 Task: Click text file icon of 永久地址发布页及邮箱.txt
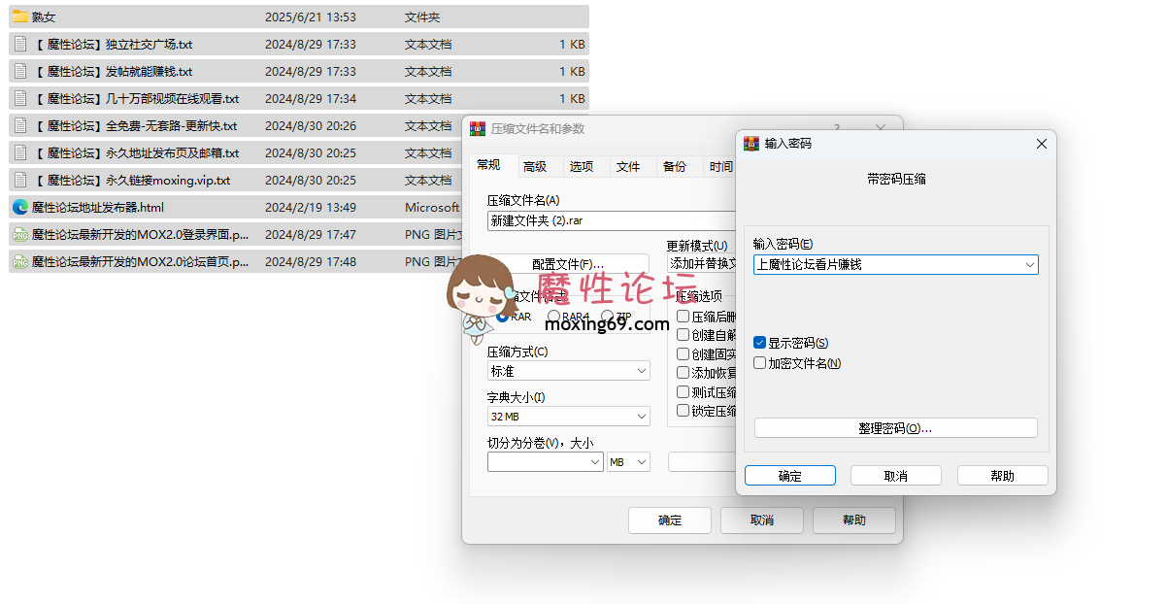tap(19, 152)
